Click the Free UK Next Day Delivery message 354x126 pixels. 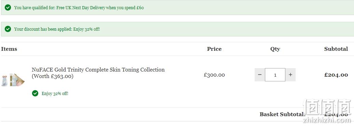[x=79, y=8]
